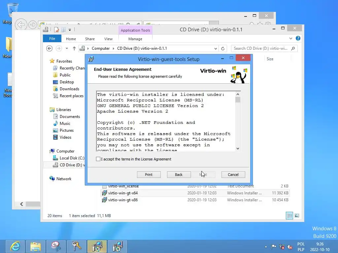Click the Size column header
Image resolution: width=338 pixels, height=253 pixels.
pyautogui.click(x=277, y=59)
